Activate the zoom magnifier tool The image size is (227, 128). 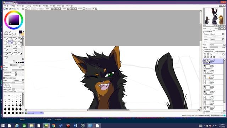(7, 34)
